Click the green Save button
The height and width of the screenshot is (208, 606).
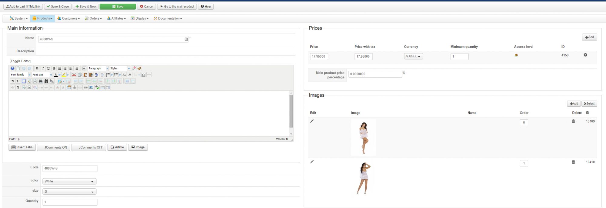(118, 6)
